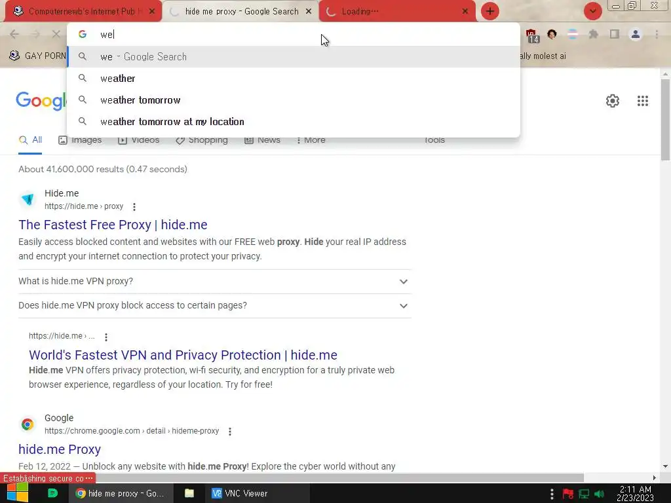Open the search Tools button
671x503 pixels.
pyautogui.click(x=434, y=140)
